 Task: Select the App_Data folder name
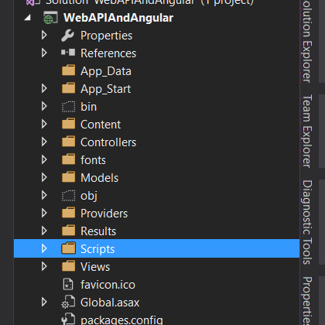[x=106, y=72]
